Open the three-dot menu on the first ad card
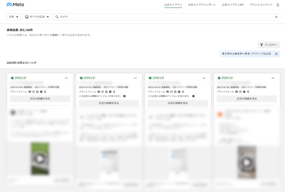This screenshot has height=192, width=285. click(x=66, y=78)
